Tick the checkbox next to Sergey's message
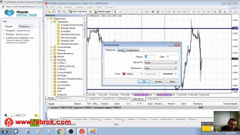This screenshot has width=240, height=135. (4, 34)
